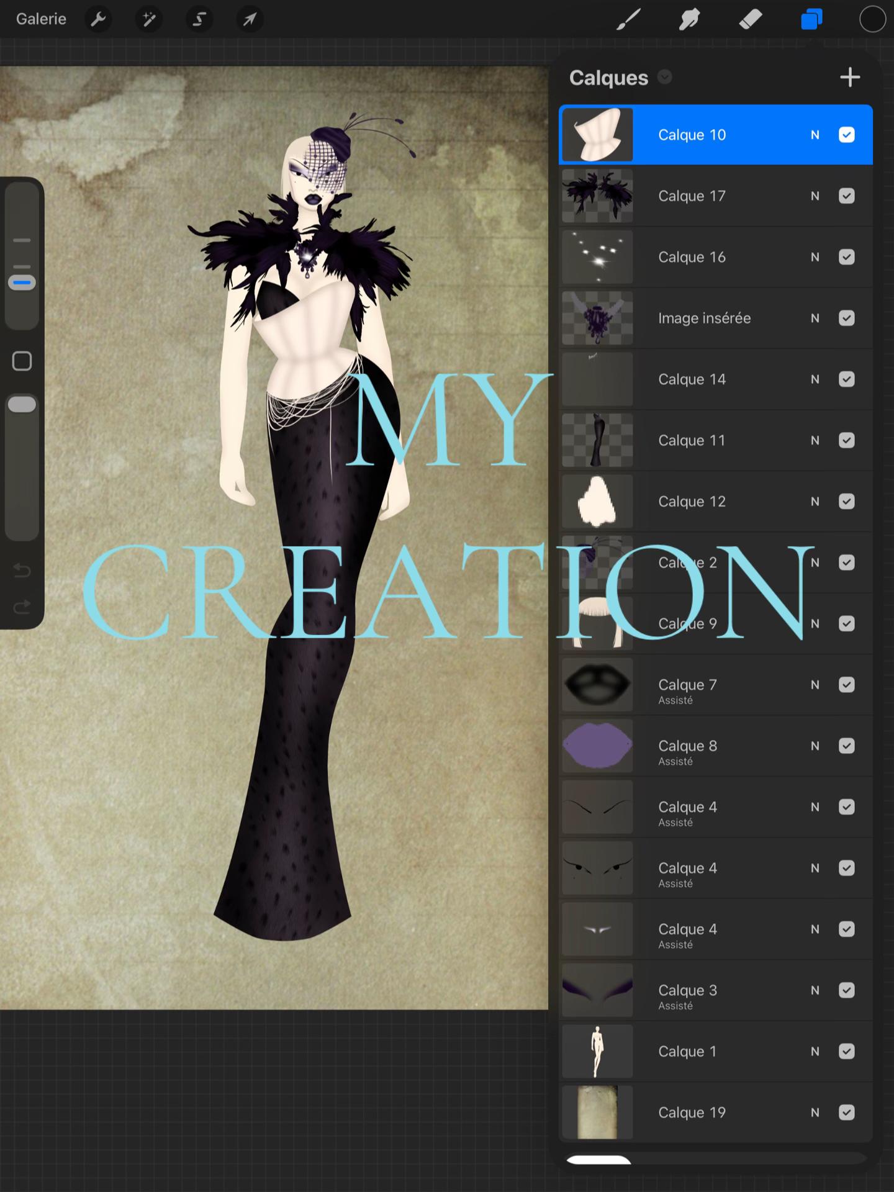Viewport: 894px width, 1192px height.
Task: Activate the Transform arrow tool
Action: pos(250,20)
